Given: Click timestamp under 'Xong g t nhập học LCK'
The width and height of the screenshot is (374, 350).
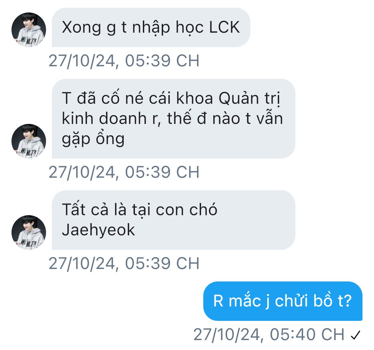Looking at the screenshot, I should point(124,61).
